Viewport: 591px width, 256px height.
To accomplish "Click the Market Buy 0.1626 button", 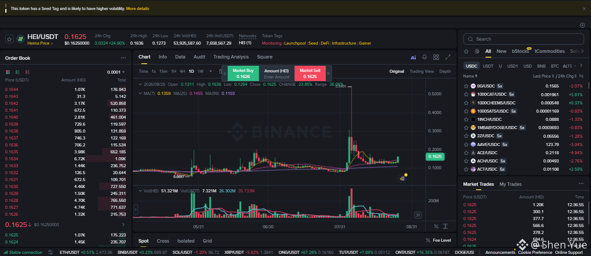I will click(x=243, y=73).
